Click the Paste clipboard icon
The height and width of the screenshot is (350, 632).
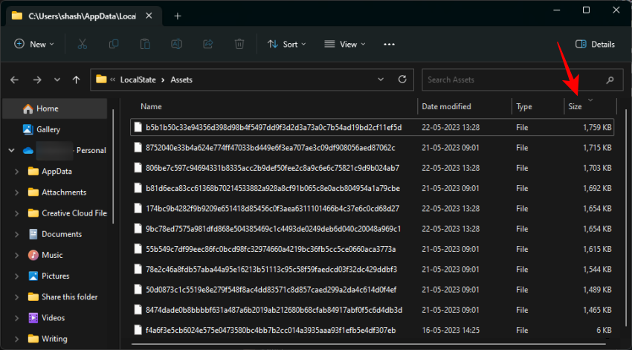click(146, 45)
